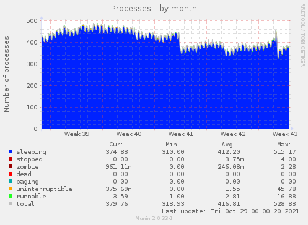Image resolution: width=308 pixels, height=225 pixels.
Task: Click the green runnable legend swatch
Action: click(x=11, y=196)
